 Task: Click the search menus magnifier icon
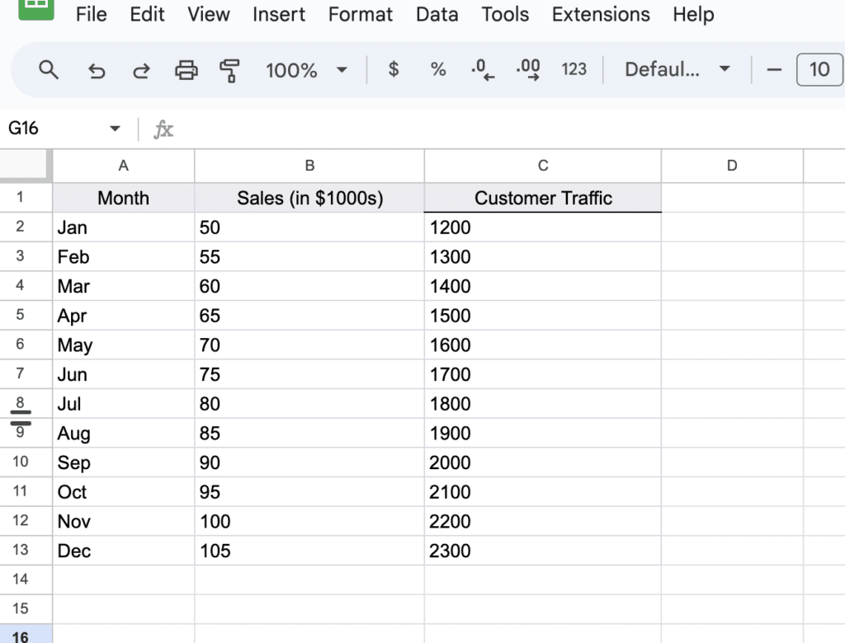click(x=49, y=70)
